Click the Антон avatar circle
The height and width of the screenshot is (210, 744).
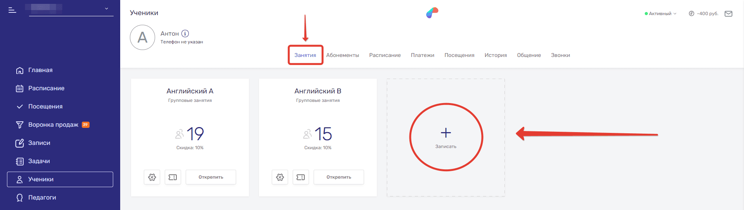(143, 38)
